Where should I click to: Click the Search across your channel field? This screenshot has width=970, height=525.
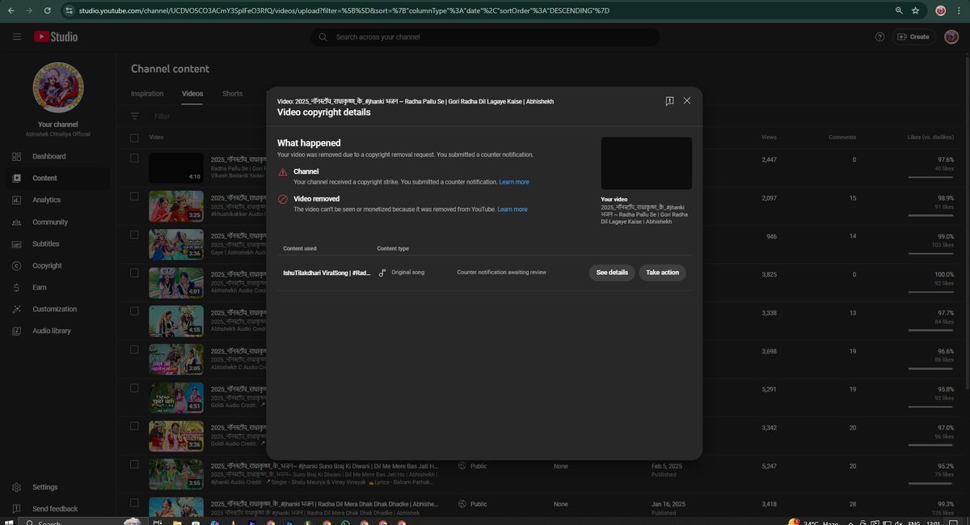[485, 37]
